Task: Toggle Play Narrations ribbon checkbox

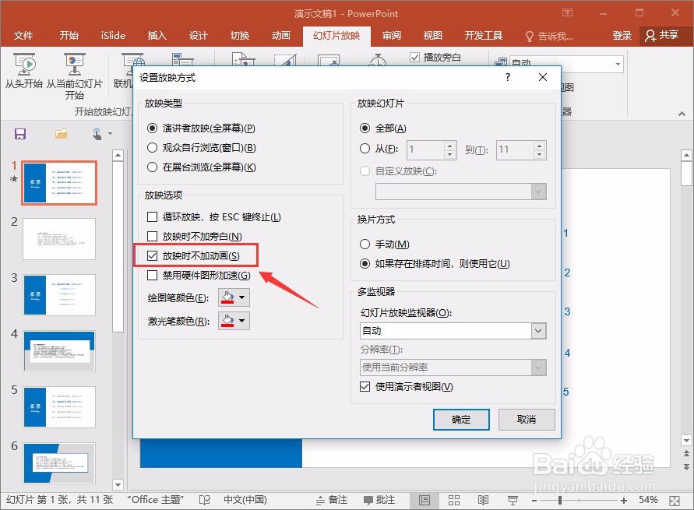Action: point(414,58)
